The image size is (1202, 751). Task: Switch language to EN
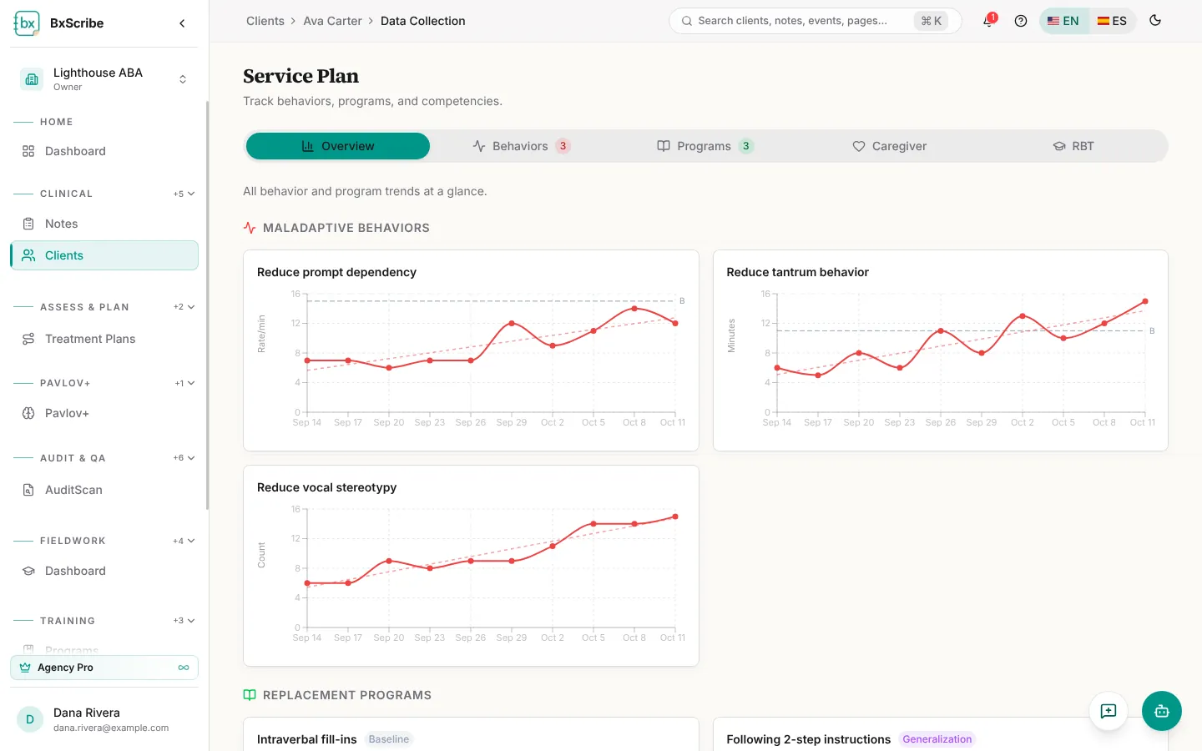click(x=1063, y=21)
